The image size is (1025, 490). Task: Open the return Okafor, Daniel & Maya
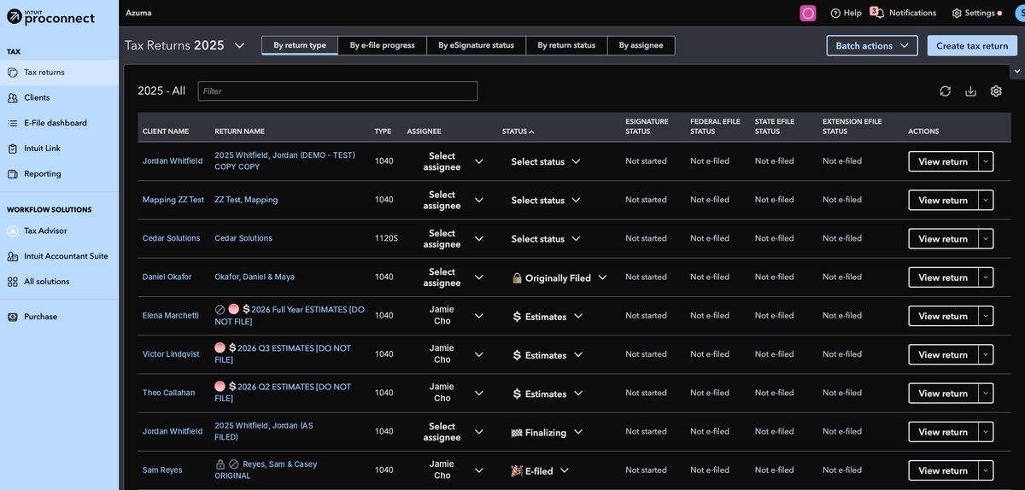pos(255,277)
